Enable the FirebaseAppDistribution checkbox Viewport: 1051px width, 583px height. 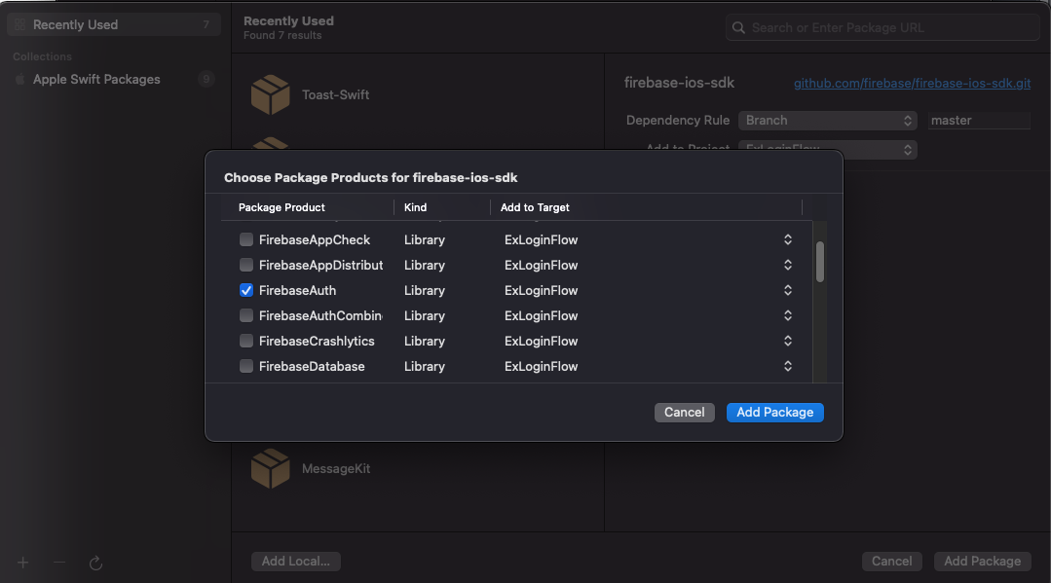246,266
